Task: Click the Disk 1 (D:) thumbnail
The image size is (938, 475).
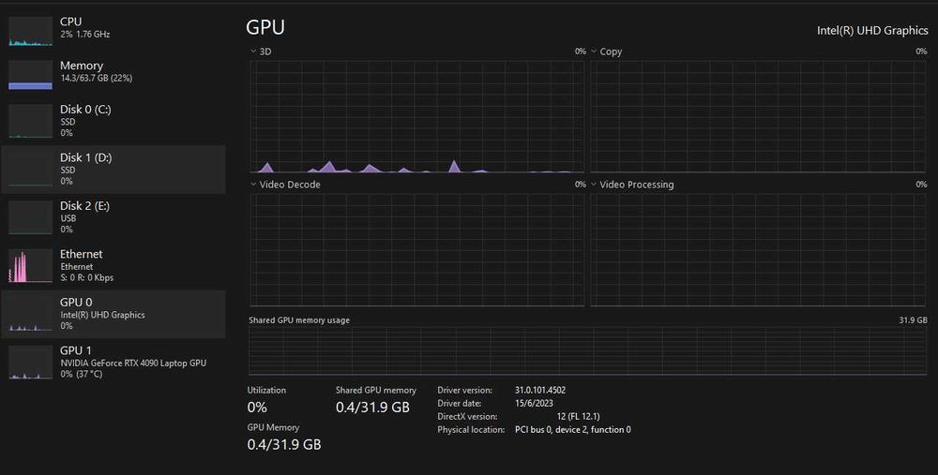Action: pyautogui.click(x=31, y=170)
